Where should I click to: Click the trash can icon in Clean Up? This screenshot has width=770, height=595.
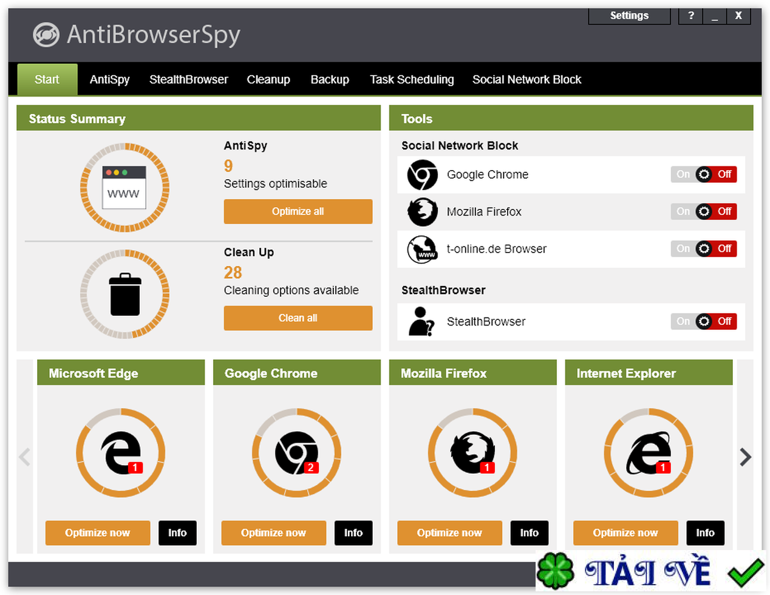point(124,296)
